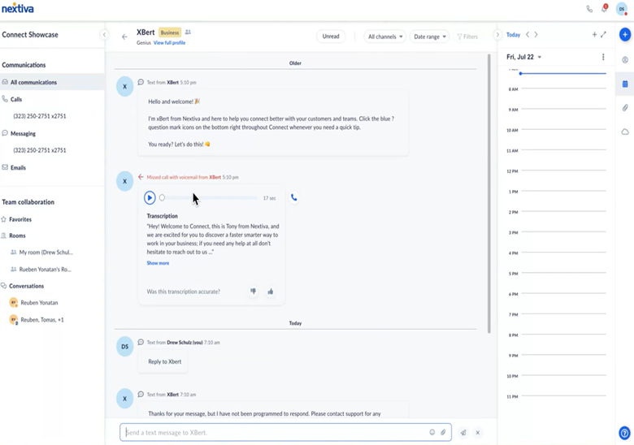Mark transcription accurate with thumbs up
Viewport: 634px width, 445px height.
click(x=271, y=292)
